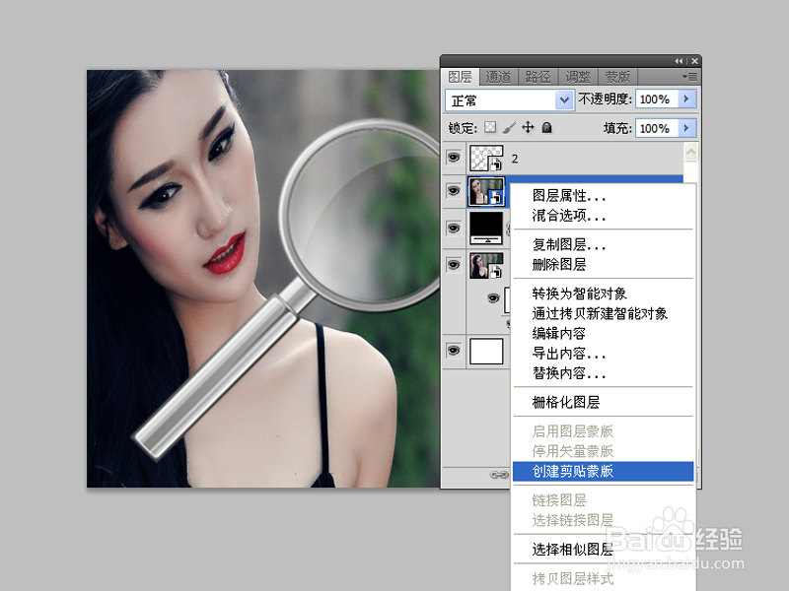This screenshot has height=591, width=789.
Task: Open the layers panel flyout menu icon
Action: 689,77
